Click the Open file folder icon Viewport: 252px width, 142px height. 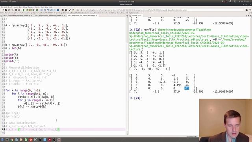coord(6,10)
